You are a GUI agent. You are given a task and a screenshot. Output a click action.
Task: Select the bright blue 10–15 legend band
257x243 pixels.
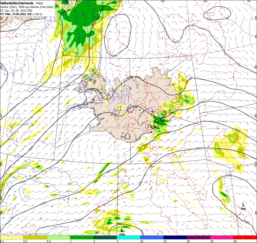pyautogui.click(x=152, y=237)
